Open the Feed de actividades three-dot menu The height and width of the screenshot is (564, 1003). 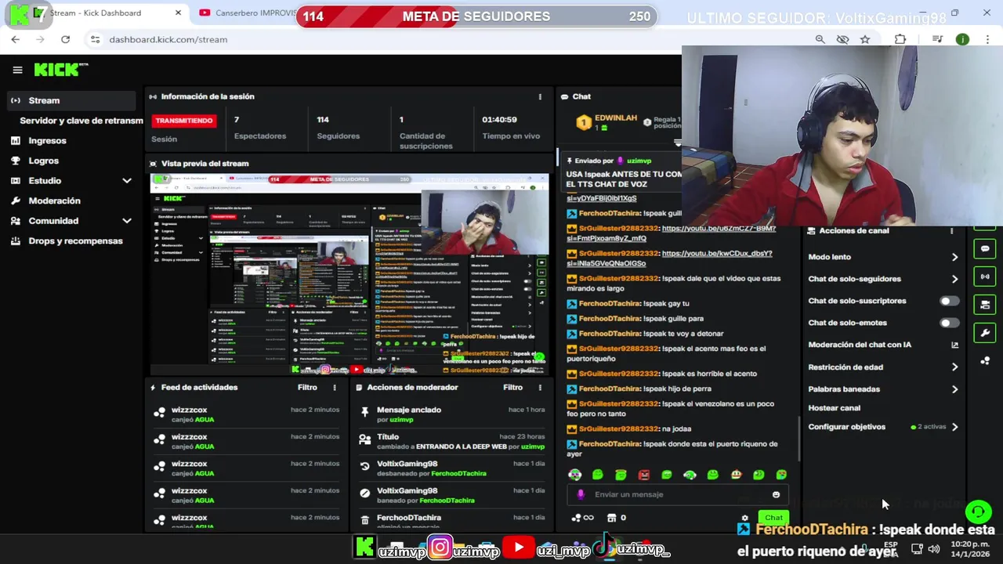(335, 387)
